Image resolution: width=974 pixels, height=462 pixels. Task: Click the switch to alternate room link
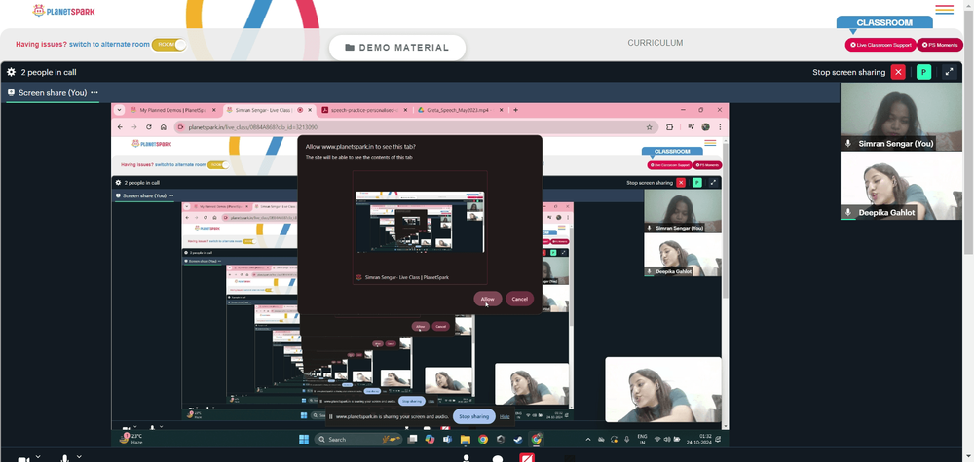point(109,44)
